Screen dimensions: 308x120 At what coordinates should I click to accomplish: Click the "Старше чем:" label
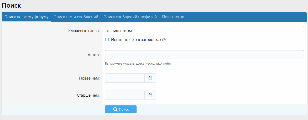pyautogui.click(x=88, y=95)
